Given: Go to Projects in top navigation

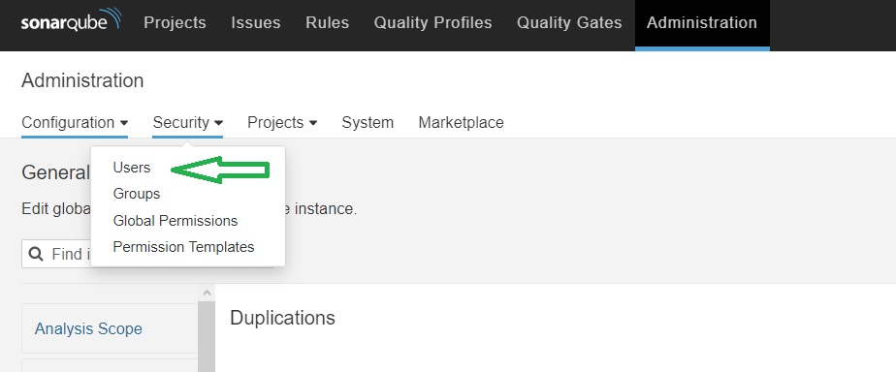Looking at the screenshot, I should pos(175,23).
